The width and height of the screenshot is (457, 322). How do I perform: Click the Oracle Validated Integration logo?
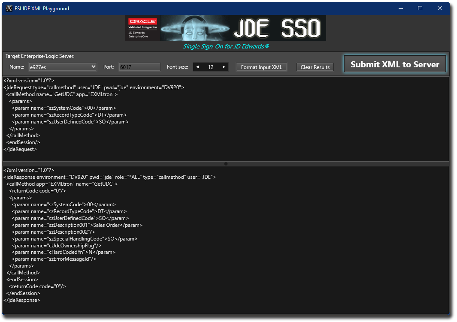click(142, 28)
